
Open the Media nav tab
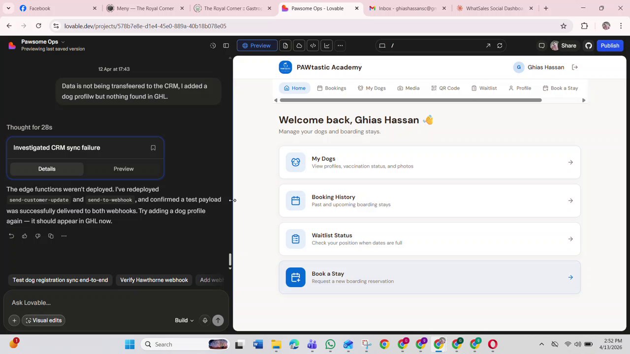(x=409, y=88)
